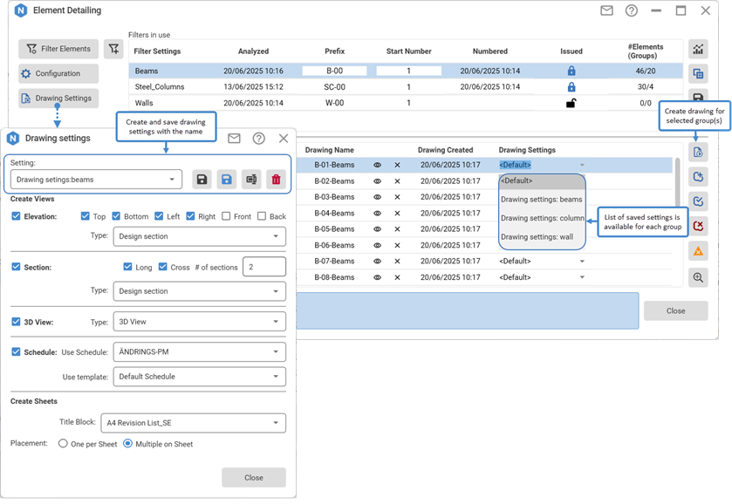732x504 pixels.
Task: Expand the Use Schedule dropdown
Action: click(x=198, y=352)
